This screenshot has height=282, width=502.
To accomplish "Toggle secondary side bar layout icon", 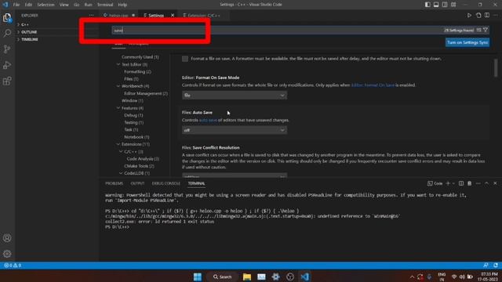I will coord(445,5).
